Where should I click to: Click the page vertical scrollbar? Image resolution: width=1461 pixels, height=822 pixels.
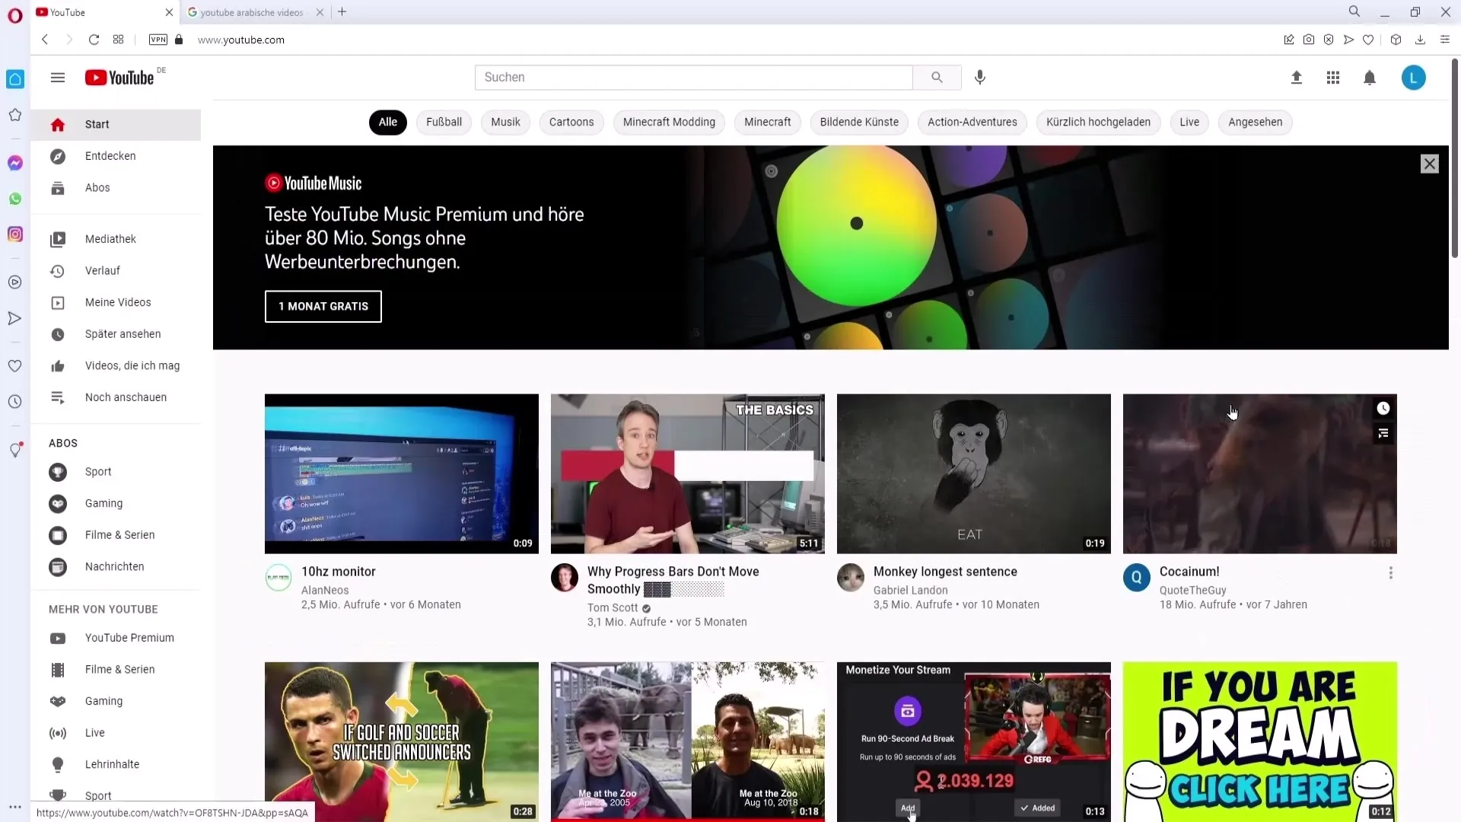[x=1455, y=158]
